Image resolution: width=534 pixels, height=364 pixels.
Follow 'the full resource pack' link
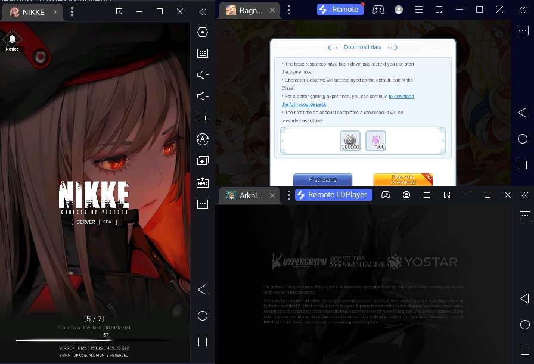304,104
